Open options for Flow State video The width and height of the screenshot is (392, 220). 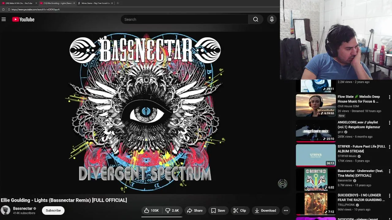point(389,97)
